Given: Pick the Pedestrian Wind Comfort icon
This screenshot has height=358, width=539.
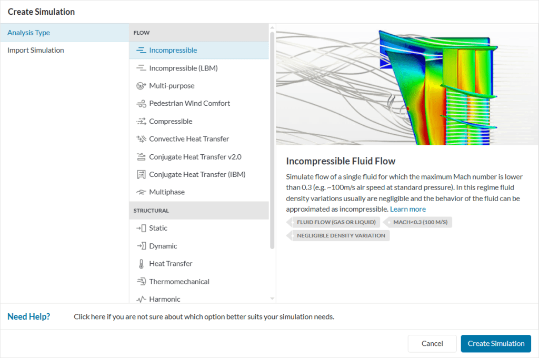Looking at the screenshot, I should point(141,103).
